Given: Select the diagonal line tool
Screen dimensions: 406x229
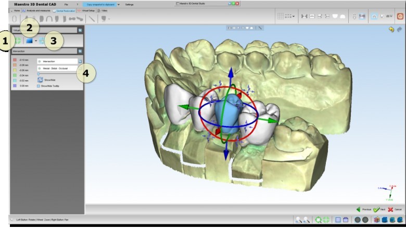Looking at the screenshot, I should 92,19.
